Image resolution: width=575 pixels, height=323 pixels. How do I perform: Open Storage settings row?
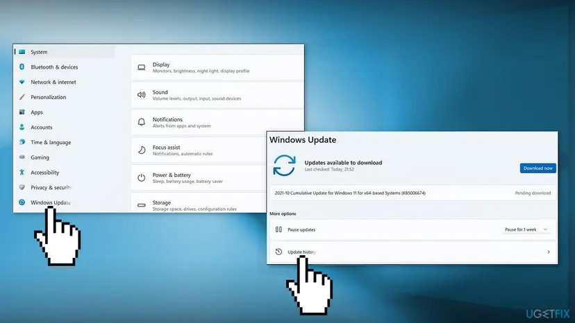(199, 203)
